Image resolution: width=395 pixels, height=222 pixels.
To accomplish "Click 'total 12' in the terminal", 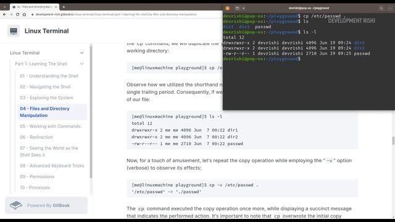I will point(233,38).
